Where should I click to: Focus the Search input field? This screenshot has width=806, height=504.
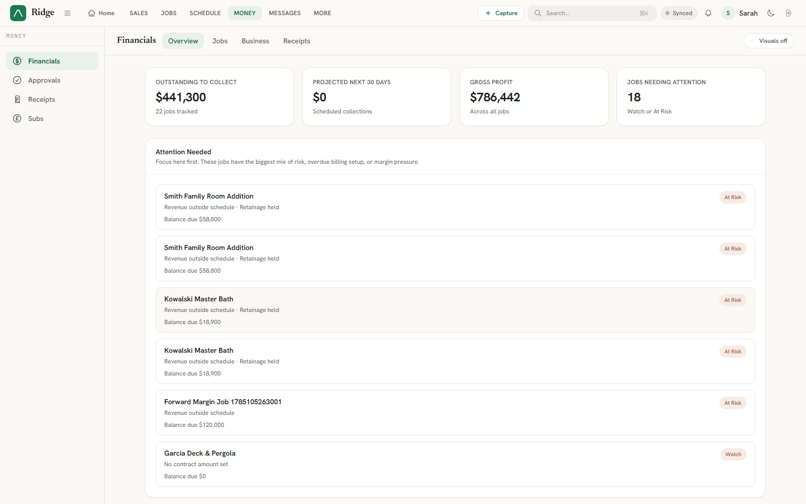tap(592, 13)
